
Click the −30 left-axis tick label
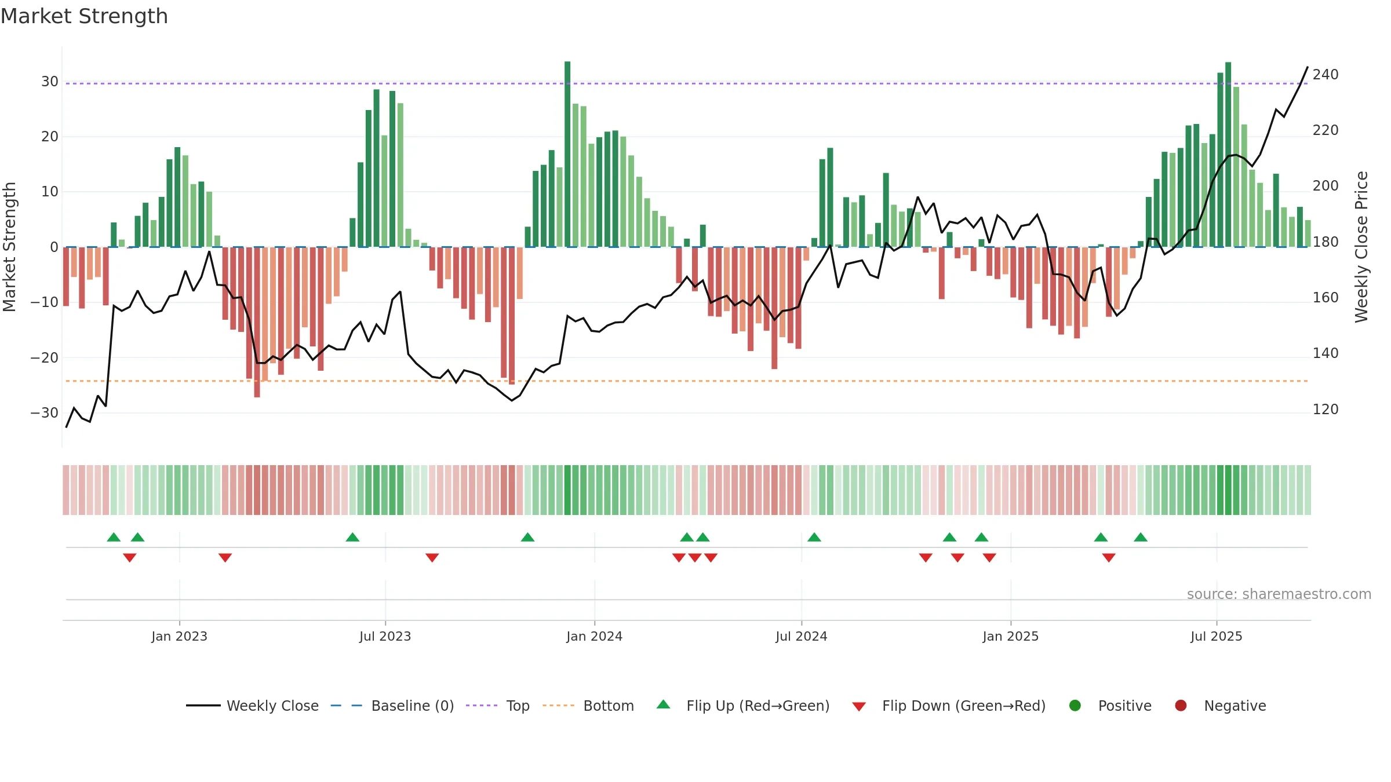(x=45, y=413)
